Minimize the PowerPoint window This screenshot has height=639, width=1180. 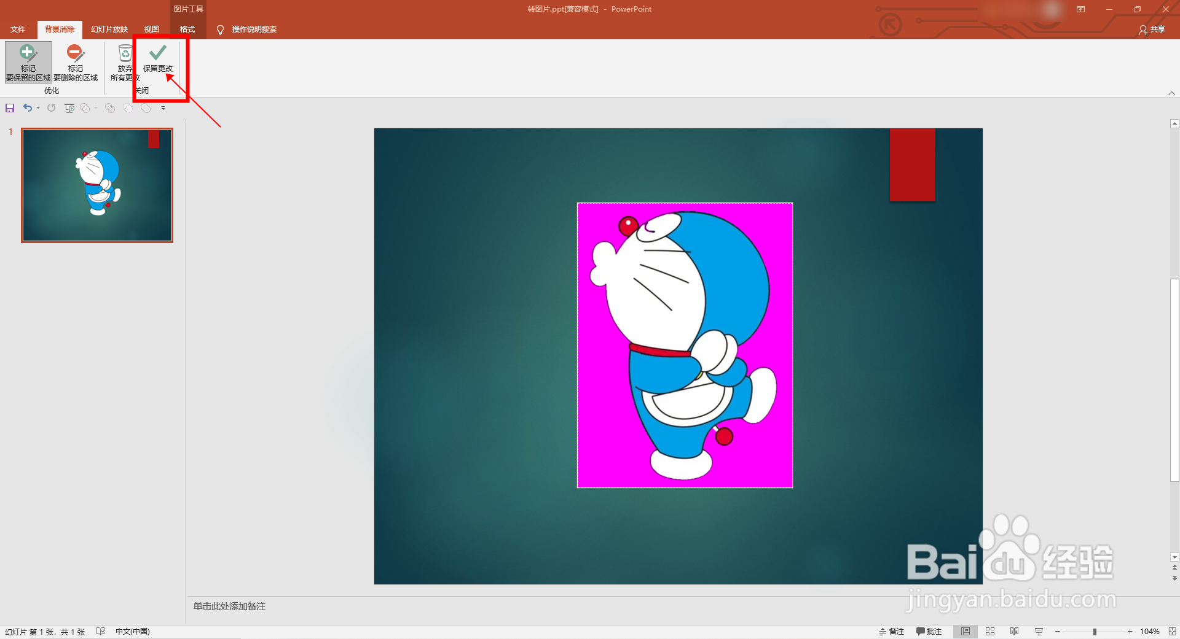pos(1109,9)
